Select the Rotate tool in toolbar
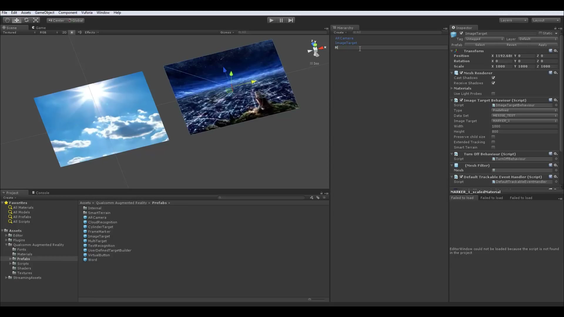This screenshot has height=317, width=564. (26, 20)
